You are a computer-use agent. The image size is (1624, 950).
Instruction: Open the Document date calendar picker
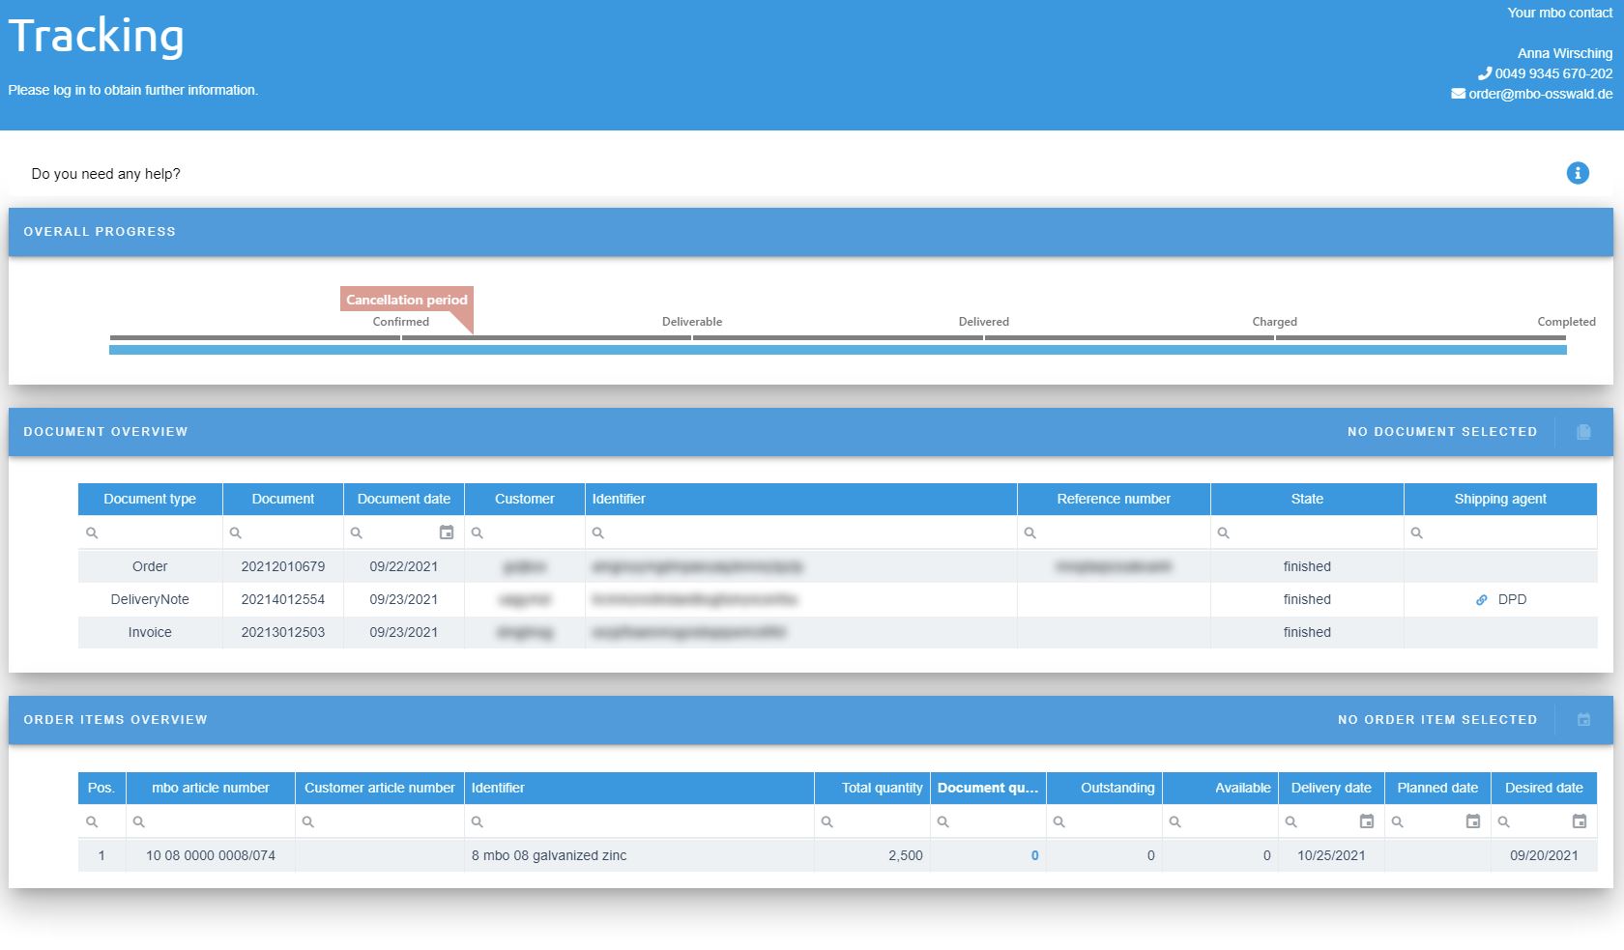(x=446, y=533)
